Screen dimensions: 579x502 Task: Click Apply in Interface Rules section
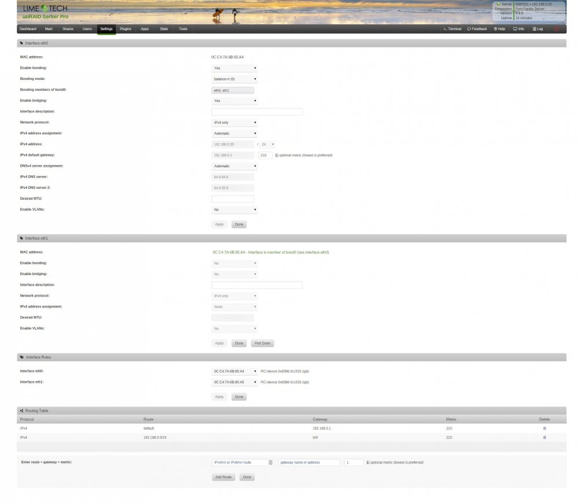[219, 397]
